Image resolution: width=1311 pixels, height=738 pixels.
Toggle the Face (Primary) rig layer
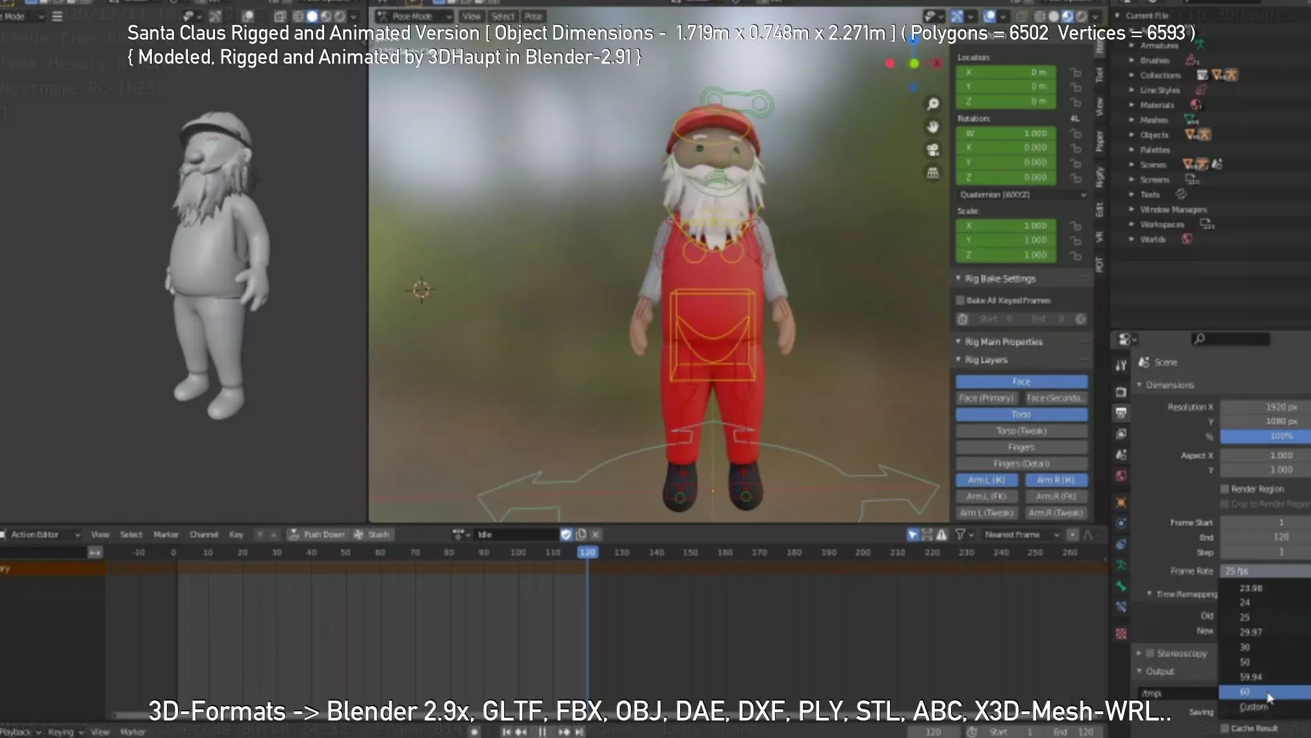[x=986, y=398]
